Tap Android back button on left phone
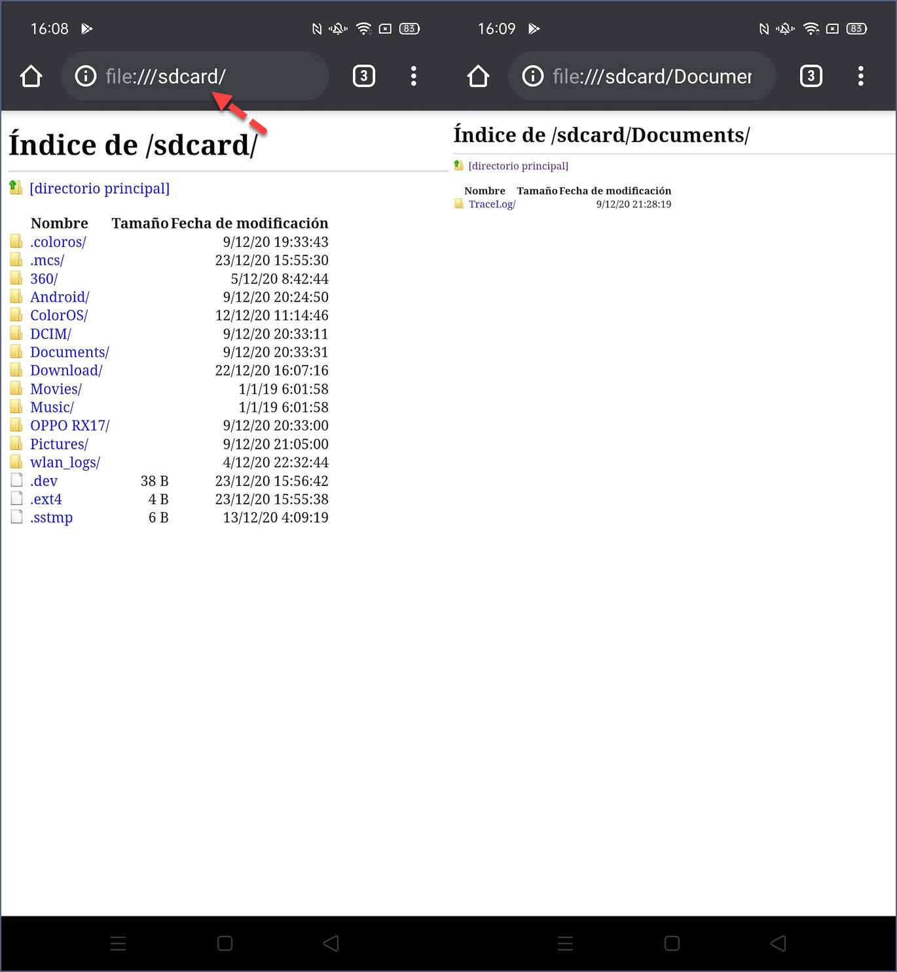Image resolution: width=897 pixels, height=972 pixels. 331,943
